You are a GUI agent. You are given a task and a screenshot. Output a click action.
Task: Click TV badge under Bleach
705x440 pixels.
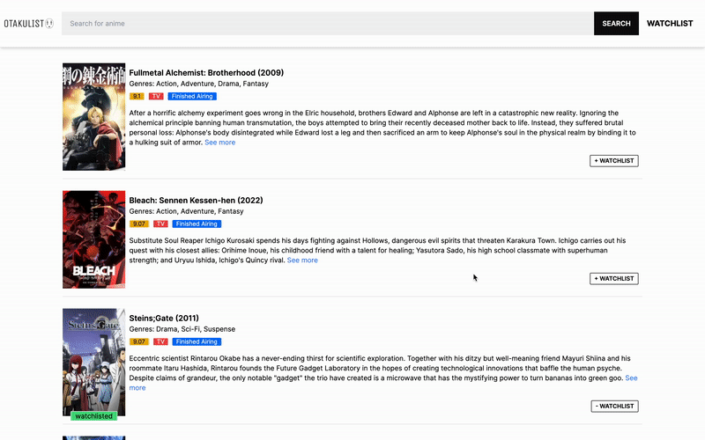pos(160,224)
